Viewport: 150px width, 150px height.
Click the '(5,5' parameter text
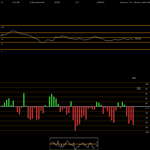tap(77, 2)
